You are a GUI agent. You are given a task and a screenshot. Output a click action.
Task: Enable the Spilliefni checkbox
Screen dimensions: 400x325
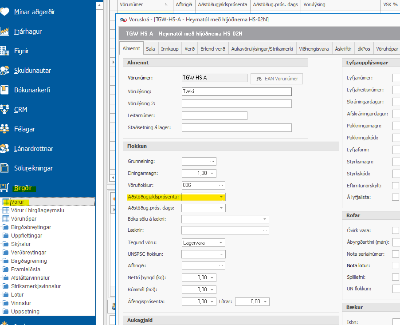pyautogui.click(x=396, y=277)
